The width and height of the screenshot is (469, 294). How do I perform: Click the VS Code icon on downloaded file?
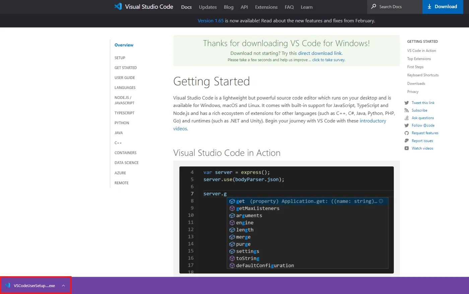(8, 286)
